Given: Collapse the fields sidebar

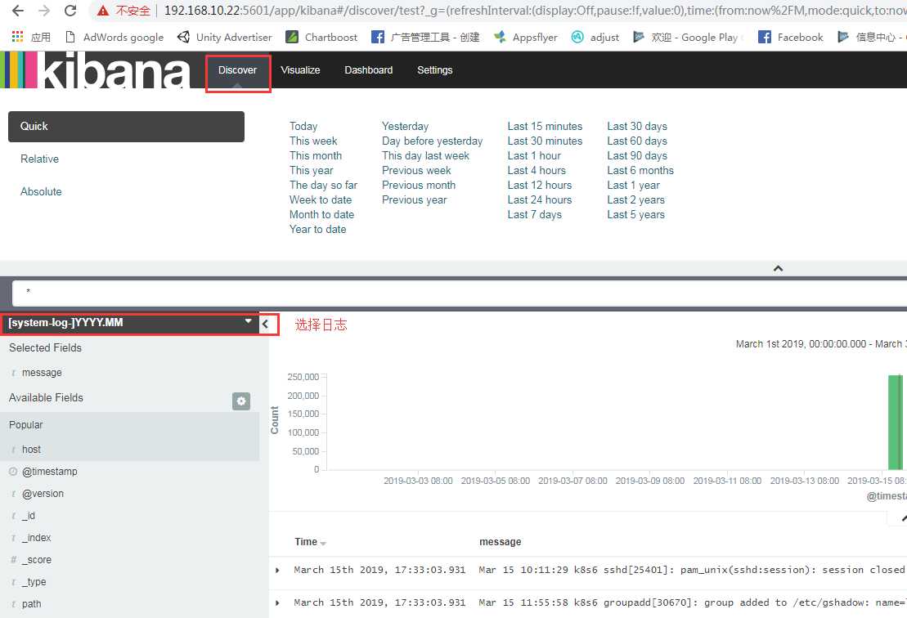Looking at the screenshot, I should tap(266, 324).
